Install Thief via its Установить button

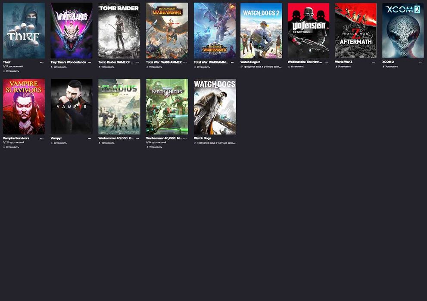pyautogui.click(x=11, y=71)
